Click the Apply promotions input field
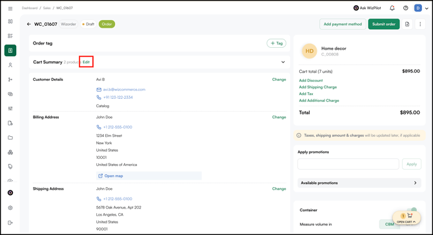The image size is (433, 235). click(348, 164)
